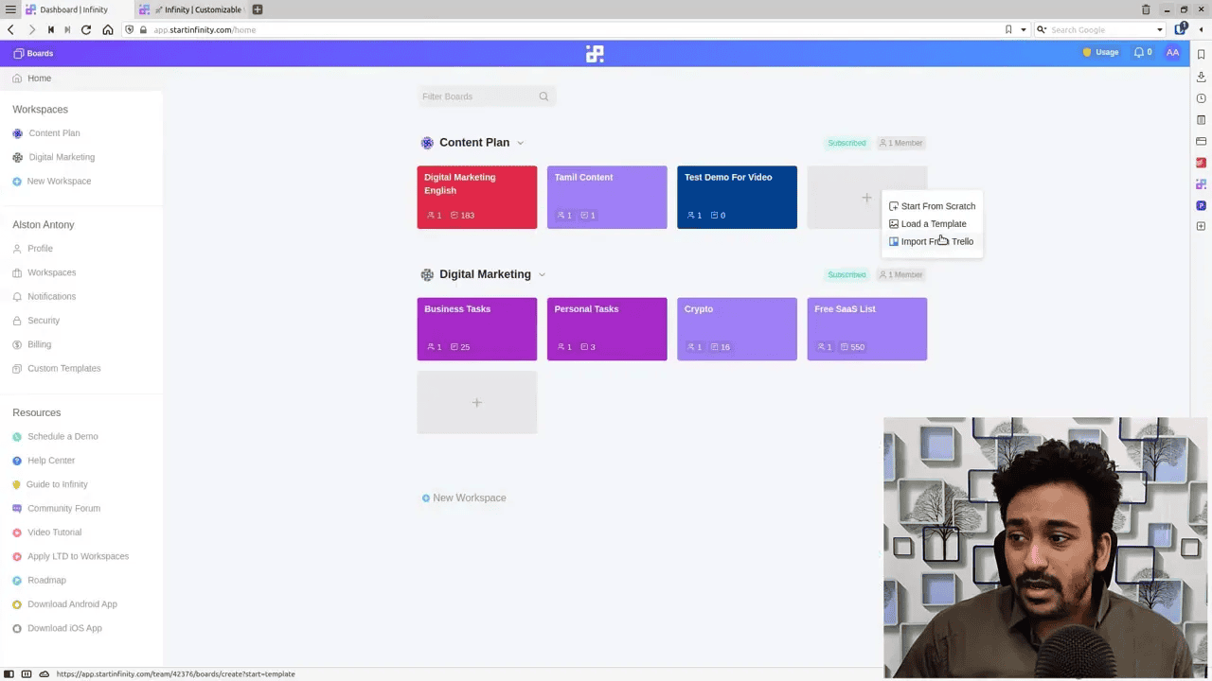The height and width of the screenshot is (681, 1212).
Task: Open the Apply LTD to Workspaces link
Action: point(78,556)
